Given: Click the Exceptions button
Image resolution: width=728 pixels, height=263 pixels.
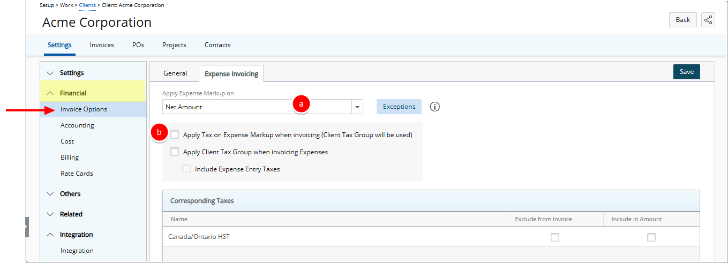Looking at the screenshot, I should click(399, 107).
